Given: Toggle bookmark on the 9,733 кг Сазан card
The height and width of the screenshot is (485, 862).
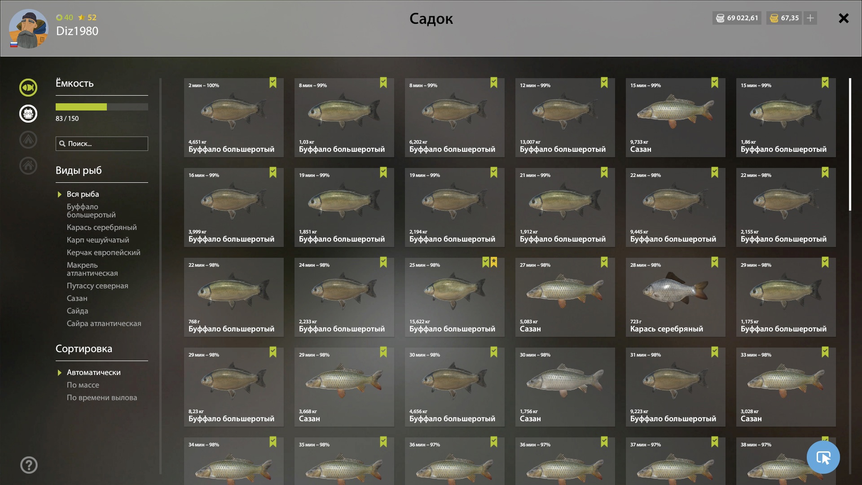Looking at the screenshot, I should [715, 83].
